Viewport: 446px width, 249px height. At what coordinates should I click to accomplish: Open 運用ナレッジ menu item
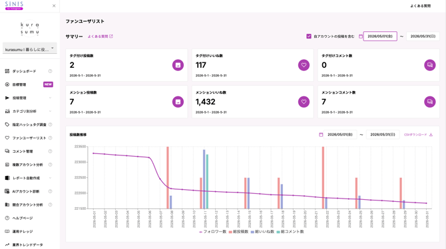tap(22, 232)
